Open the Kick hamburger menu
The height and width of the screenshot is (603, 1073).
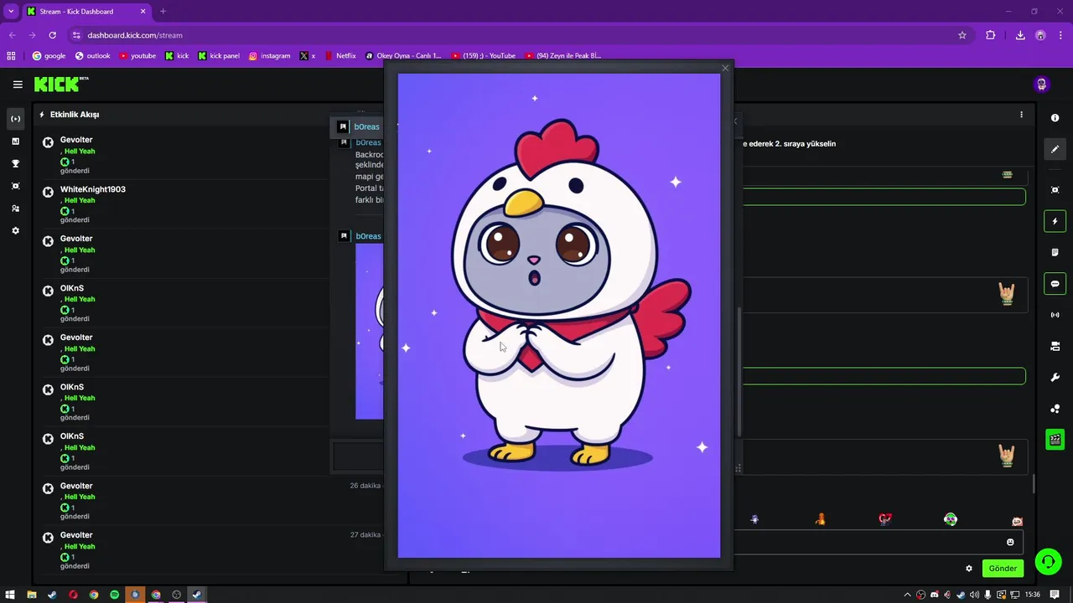point(18,85)
